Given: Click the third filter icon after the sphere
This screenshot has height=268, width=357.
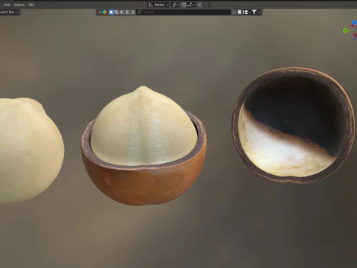Looking at the screenshot, I should point(122,12).
